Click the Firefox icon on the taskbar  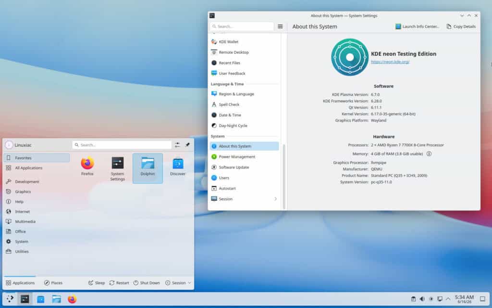tap(72, 299)
